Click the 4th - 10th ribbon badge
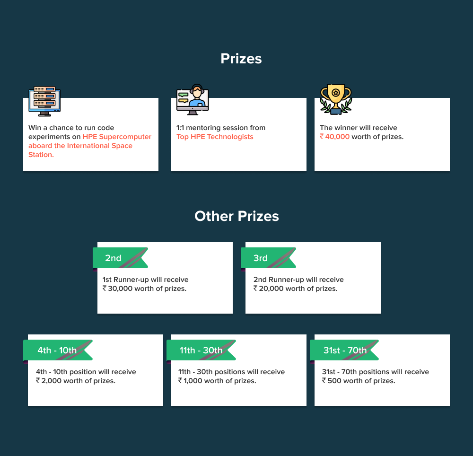The image size is (473, 456). [58, 350]
